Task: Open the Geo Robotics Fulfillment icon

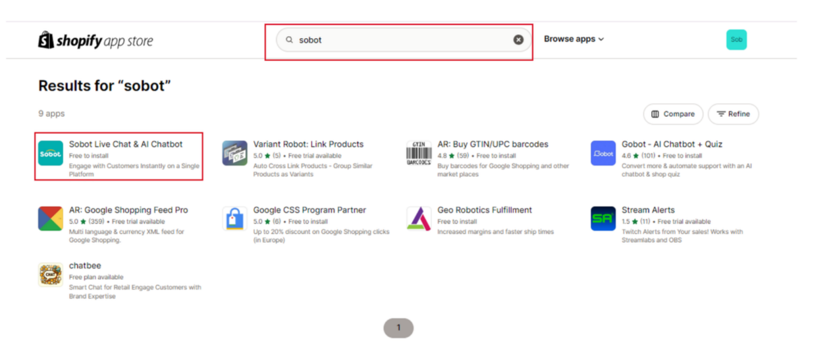Action: point(419,219)
